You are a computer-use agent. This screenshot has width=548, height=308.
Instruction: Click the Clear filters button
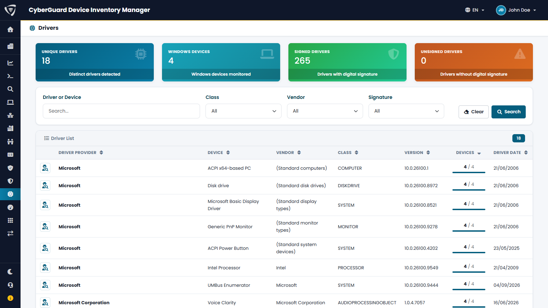[x=474, y=112]
